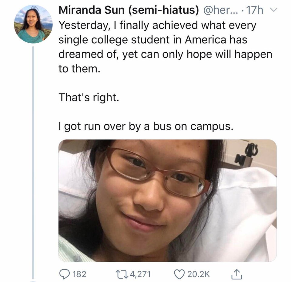This screenshot has height=282, width=291.
Task: Reply to Miranda Sun's tweet
Action: click(x=64, y=274)
